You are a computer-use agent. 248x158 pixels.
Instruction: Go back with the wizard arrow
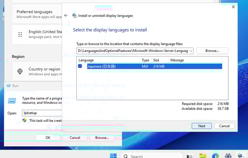66,15
